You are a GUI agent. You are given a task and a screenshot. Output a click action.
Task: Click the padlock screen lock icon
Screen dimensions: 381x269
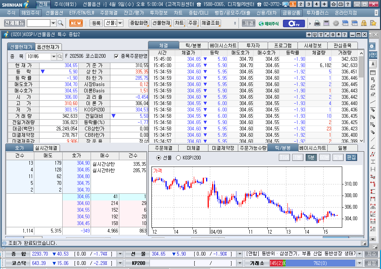pos(364,23)
